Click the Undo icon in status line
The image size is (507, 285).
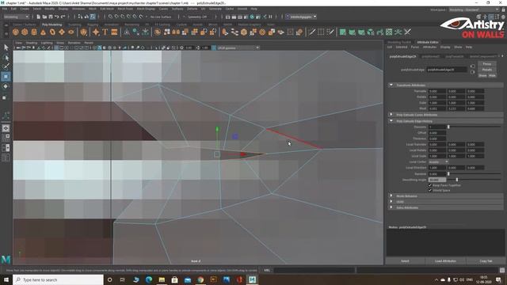click(57, 17)
